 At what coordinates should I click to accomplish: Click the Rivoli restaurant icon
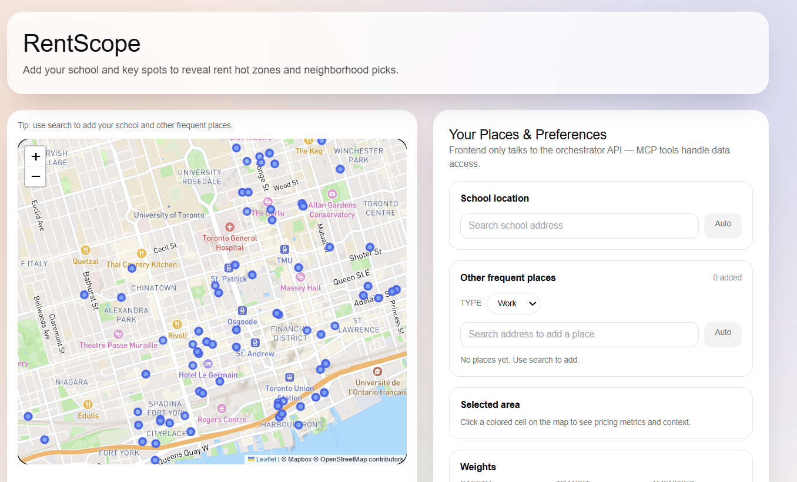pyautogui.click(x=177, y=324)
